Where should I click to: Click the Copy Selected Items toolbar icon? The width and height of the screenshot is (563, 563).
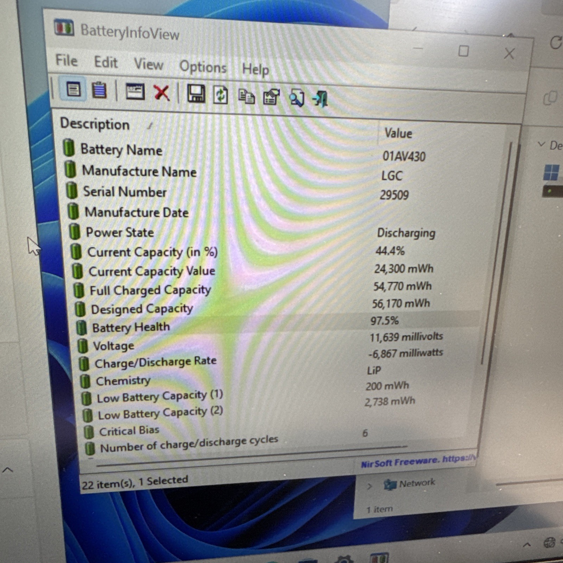pos(246,97)
